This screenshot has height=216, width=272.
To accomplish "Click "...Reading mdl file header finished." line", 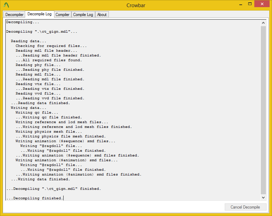I will coord(58,55).
